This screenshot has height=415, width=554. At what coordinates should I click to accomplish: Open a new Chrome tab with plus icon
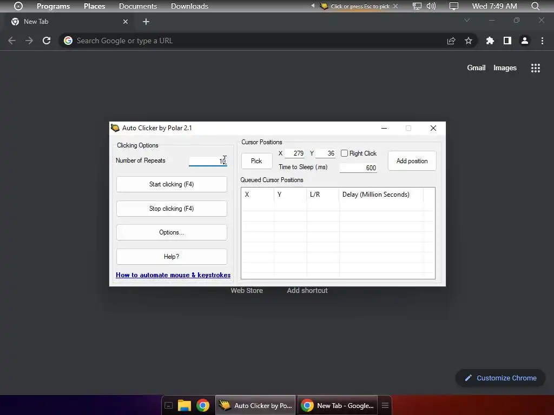[x=146, y=22]
